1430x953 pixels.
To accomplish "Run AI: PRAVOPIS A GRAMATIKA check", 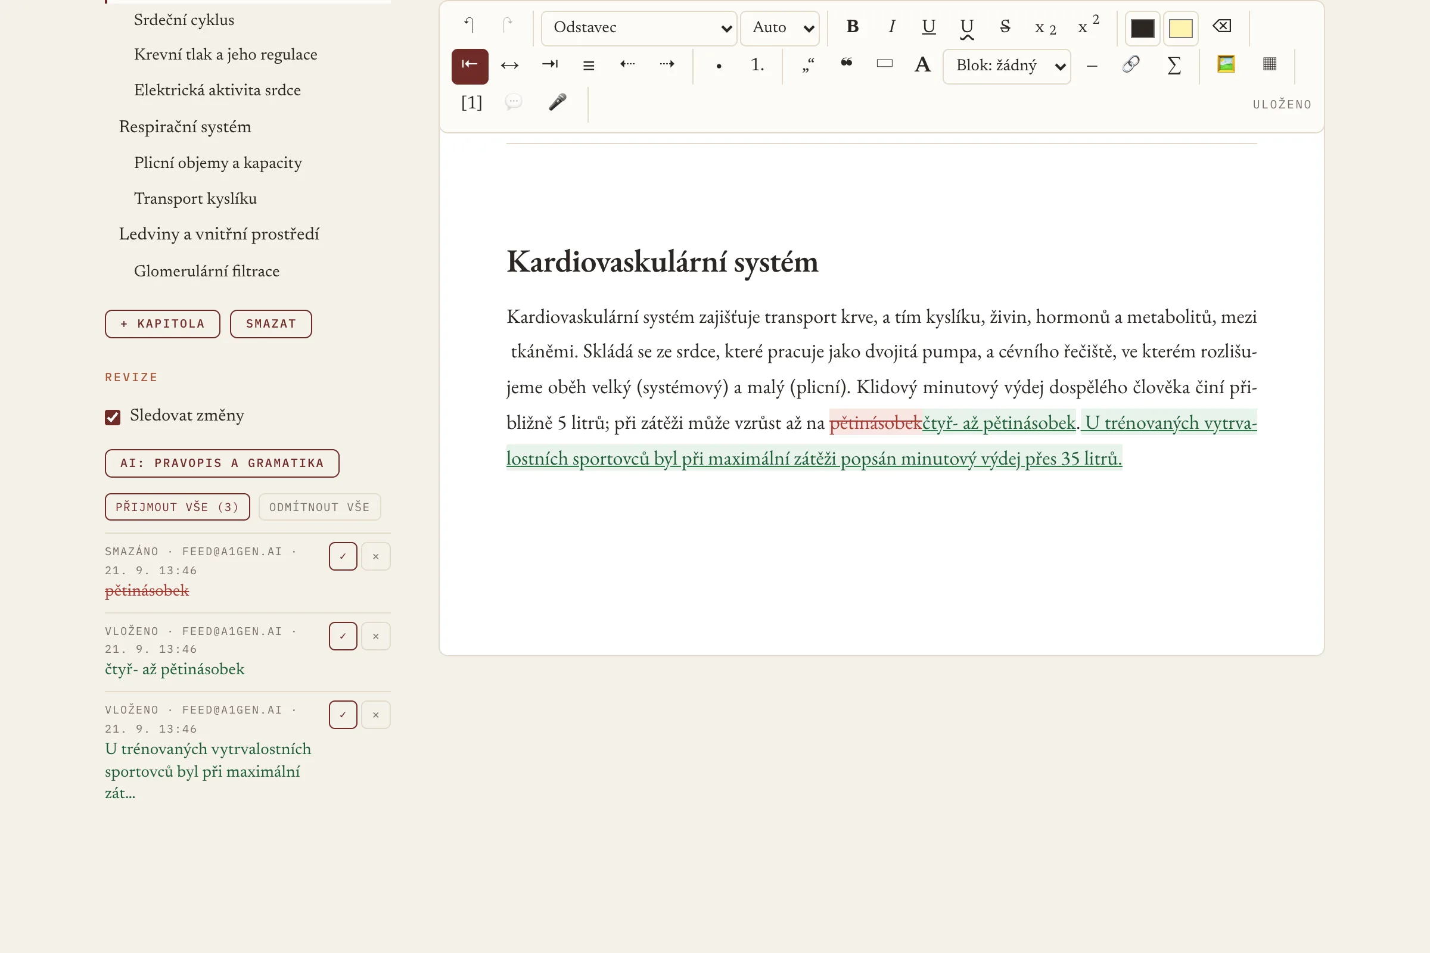I will click(x=222, y=463).
